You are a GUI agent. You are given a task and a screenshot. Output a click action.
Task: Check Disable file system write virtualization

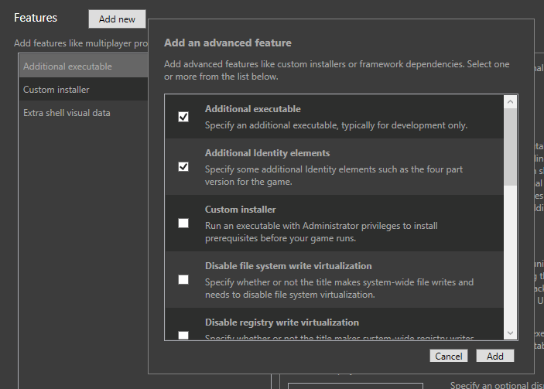click(x=183, y=279)
